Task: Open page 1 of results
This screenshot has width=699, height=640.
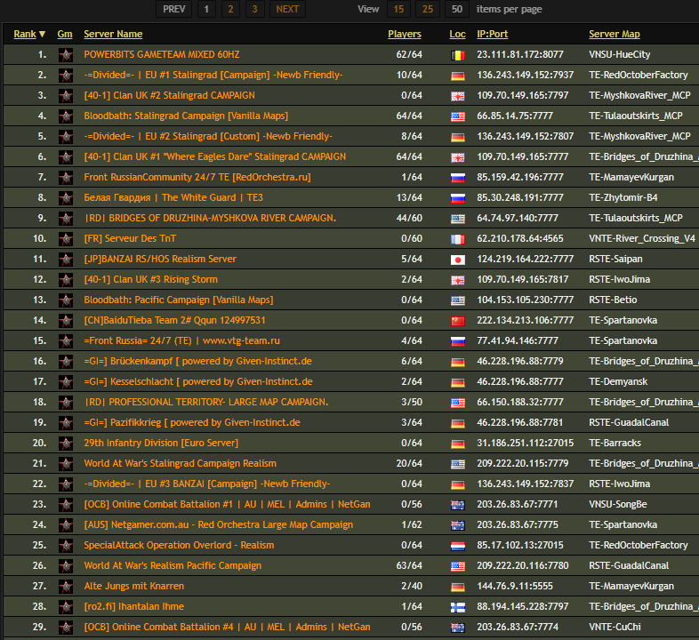Action: (x=206, y=9)
